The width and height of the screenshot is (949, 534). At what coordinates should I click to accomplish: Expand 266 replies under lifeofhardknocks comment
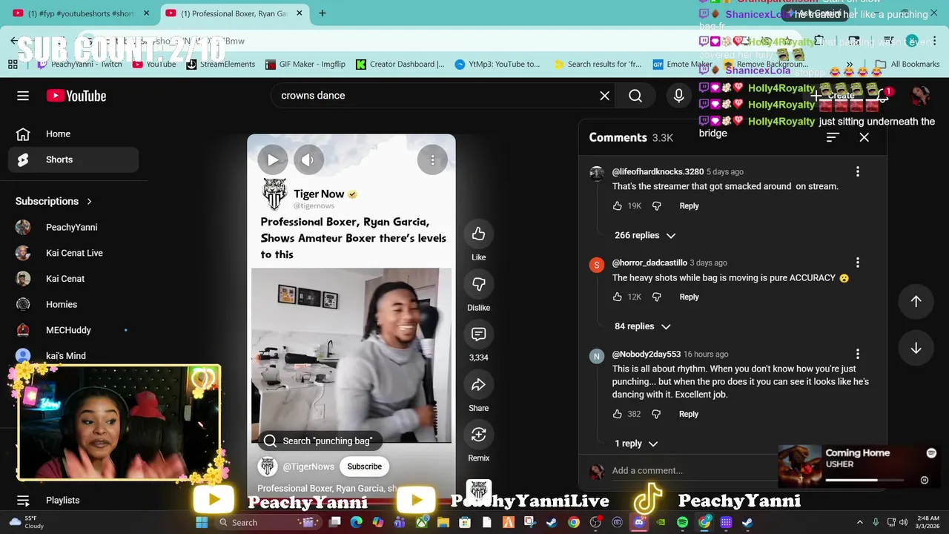(644, 235)
